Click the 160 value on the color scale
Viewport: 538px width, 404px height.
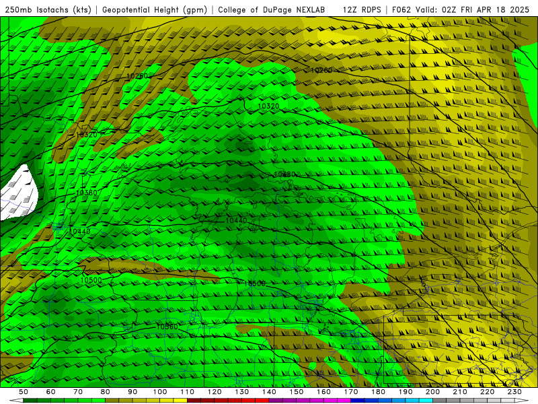323,392
